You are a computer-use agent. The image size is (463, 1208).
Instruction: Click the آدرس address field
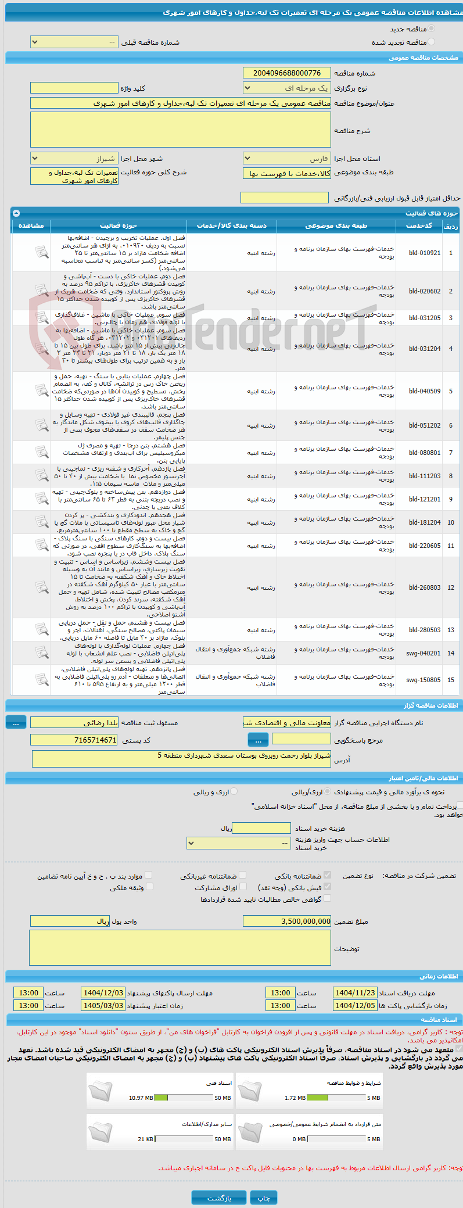[181, 759]
